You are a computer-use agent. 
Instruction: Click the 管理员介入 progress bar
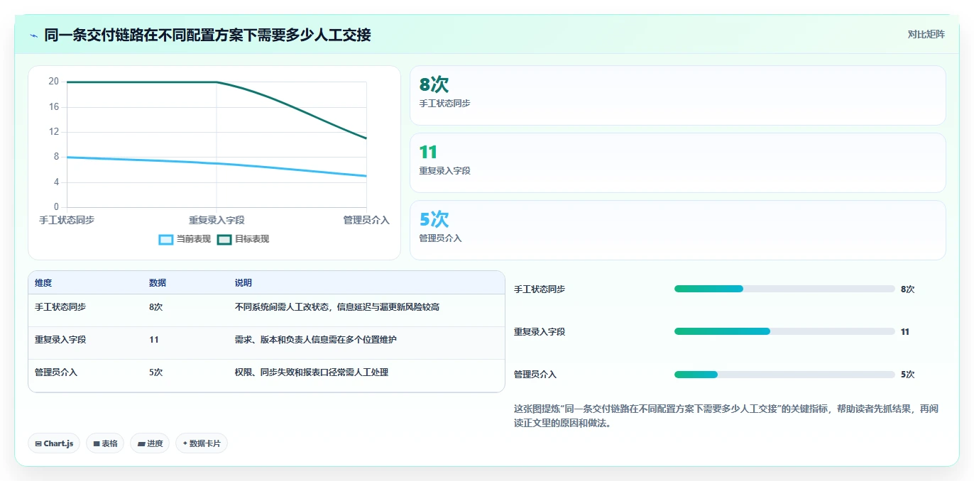[784, 375]
